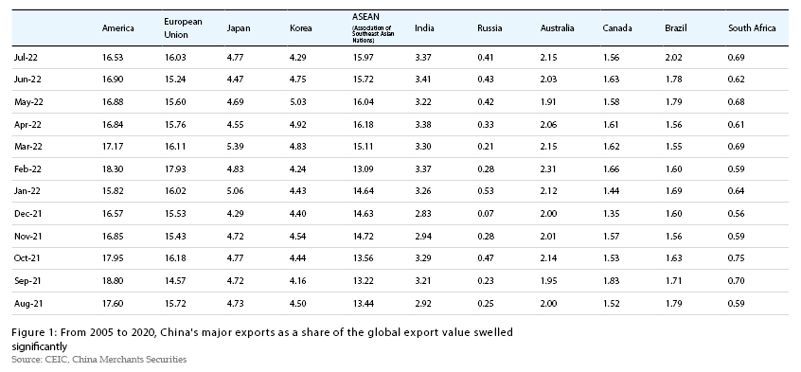Select Korea value 5.03 for May-22
The image size is (801, 372).
click(x=298, y=101)
